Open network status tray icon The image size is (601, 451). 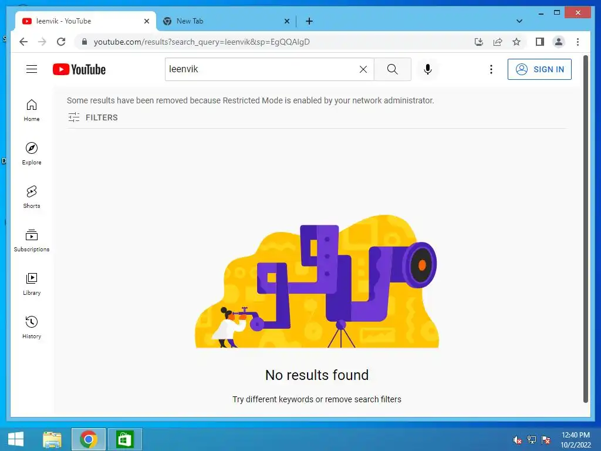pos(532,440)
